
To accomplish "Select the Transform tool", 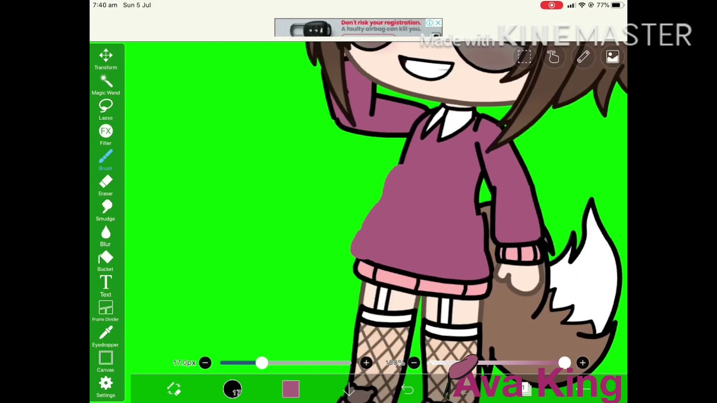I will 105,59.
